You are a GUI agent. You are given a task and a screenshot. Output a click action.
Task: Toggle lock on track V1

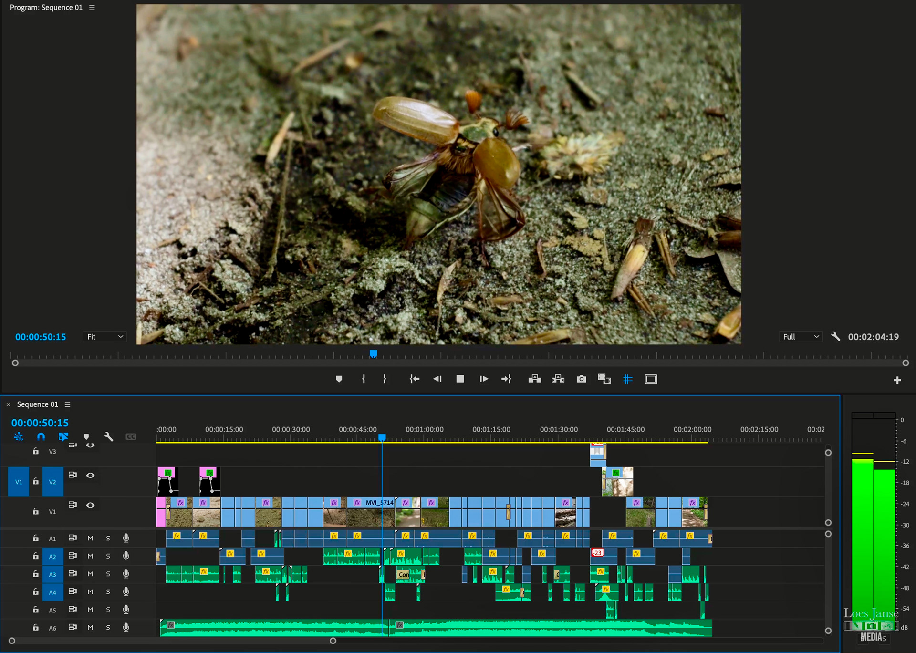tap(36, 511)
